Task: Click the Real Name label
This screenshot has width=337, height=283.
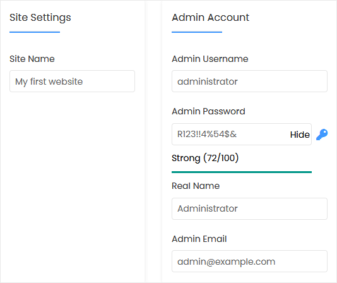Action: click(196, 186)
